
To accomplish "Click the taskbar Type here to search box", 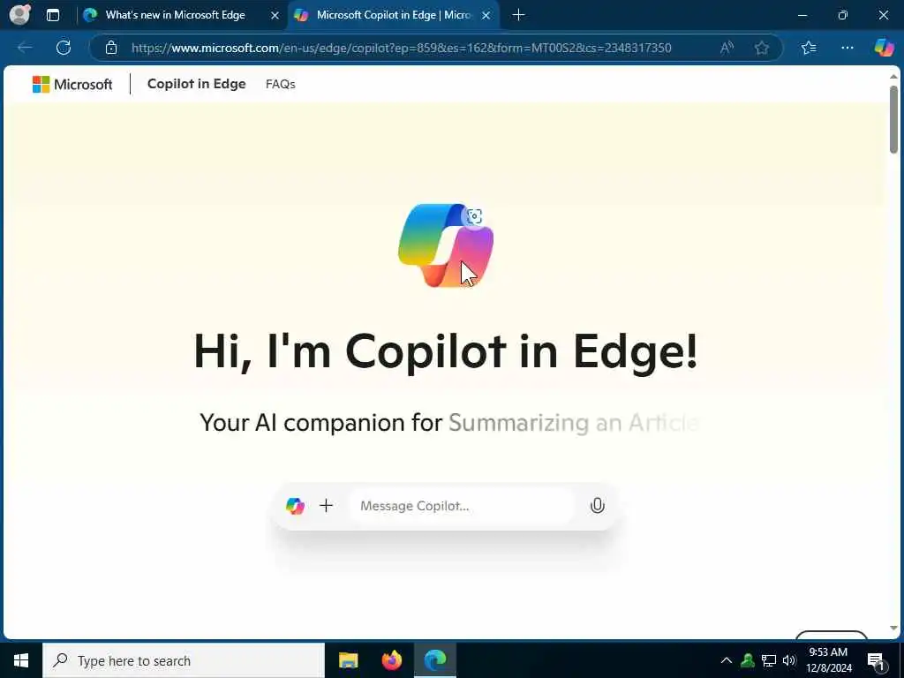I will (184, 660).
